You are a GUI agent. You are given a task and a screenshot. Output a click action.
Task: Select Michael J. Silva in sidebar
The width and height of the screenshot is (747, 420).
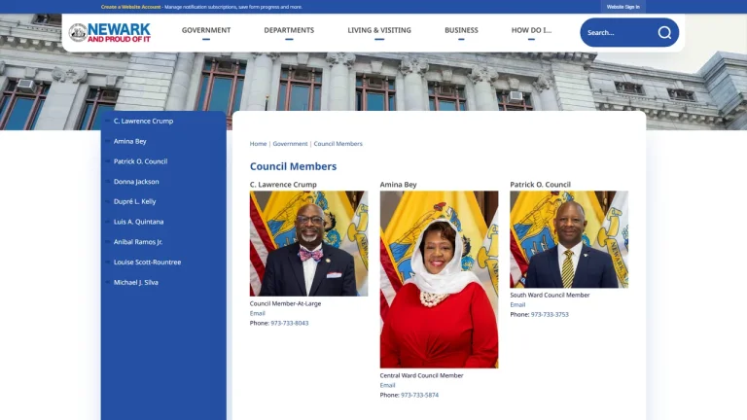click(x=136, y=282)
